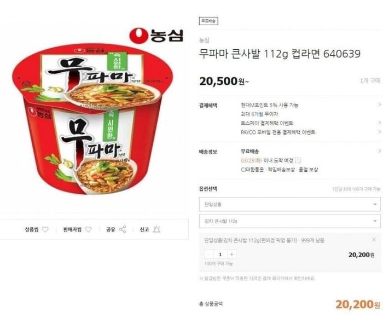Click the heart icon next to 판매자찜
The width and height of the screenshot is (383, 325).
click(89, 230)
